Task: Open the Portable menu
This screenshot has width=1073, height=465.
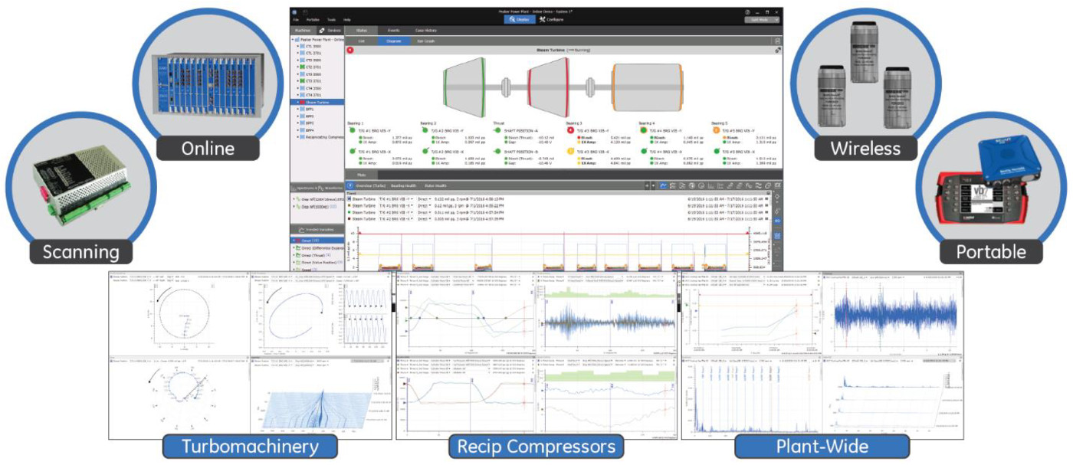Action: [x=313, y=20]
